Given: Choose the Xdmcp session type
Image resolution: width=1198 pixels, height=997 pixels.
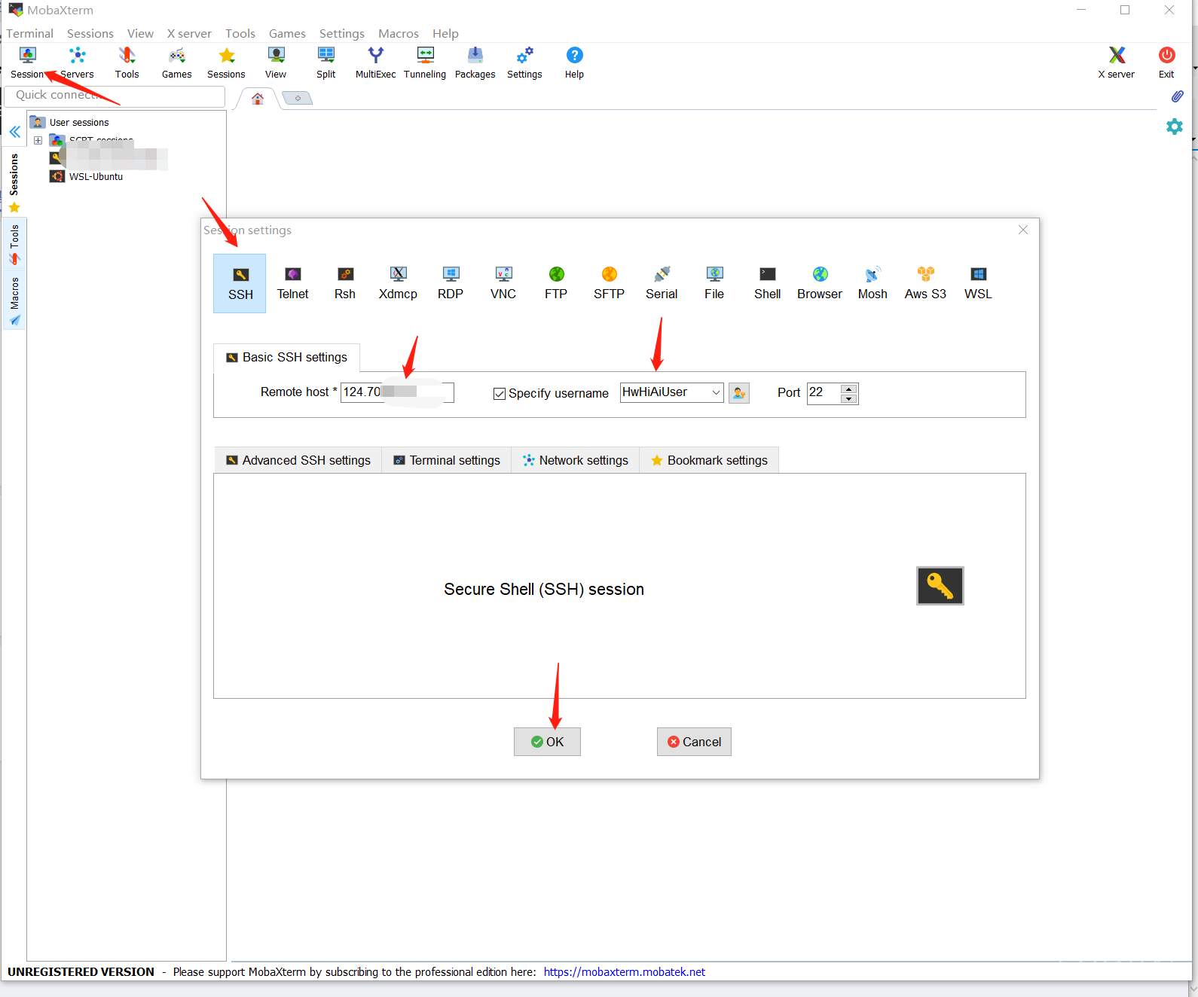Looking at the screenshot, I should (398, 283).
